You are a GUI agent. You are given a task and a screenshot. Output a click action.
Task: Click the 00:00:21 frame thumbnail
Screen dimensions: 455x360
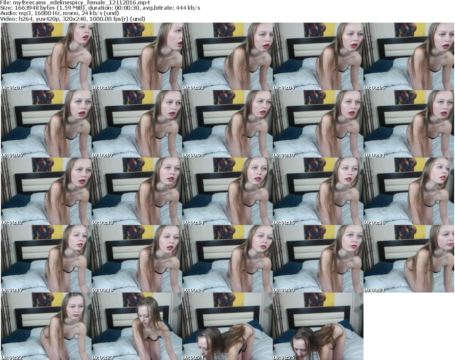(409, 259)
